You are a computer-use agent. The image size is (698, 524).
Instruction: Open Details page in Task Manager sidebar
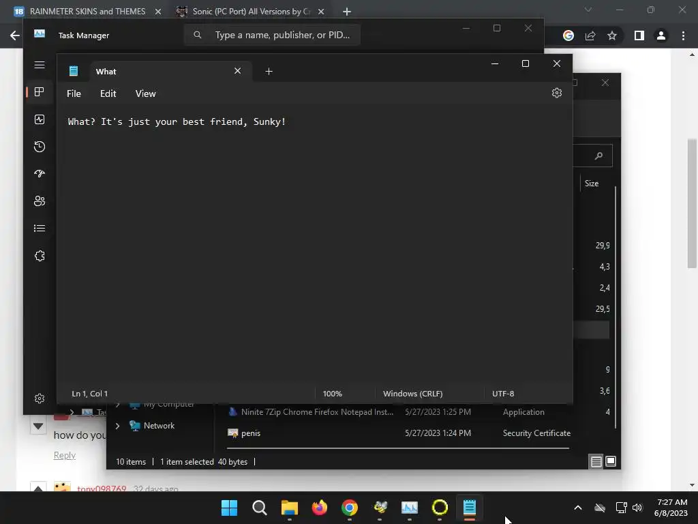click(x=40, y=228)
